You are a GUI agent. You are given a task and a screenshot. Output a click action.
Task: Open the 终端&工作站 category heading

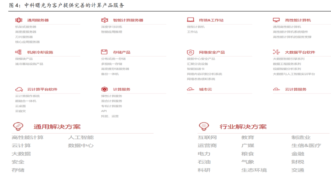[x=211, y=20]
